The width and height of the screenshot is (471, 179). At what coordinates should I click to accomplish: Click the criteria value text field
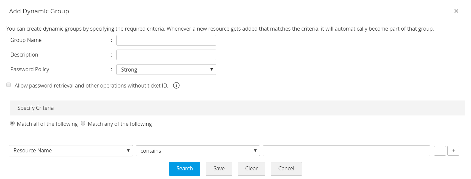click(x=346, y=151)
